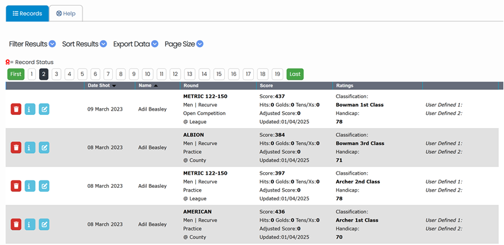Click the Archer 1st Class classification
Screen dimensions: 504x245
357,220
